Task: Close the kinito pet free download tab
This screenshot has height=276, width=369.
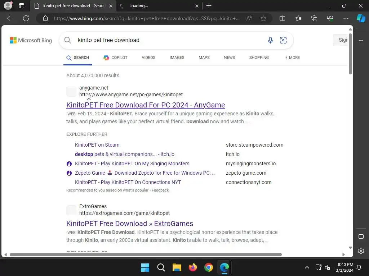Action: tap(111, 6)
